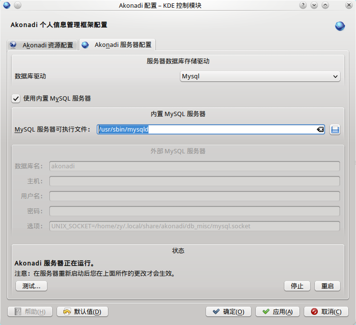Click the '内置 MySQL 服务器' group title
This screenshot has width=356, height=325.
coord(178,114)
